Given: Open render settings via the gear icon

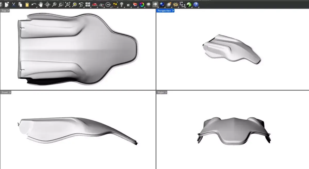Looking at the screenshot, I should tap(175, 4).
